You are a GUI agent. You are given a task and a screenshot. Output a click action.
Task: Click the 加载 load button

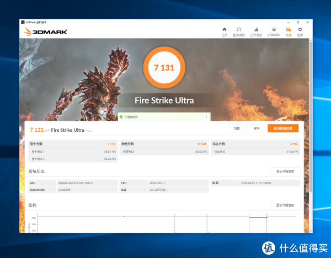coord(237,128)
